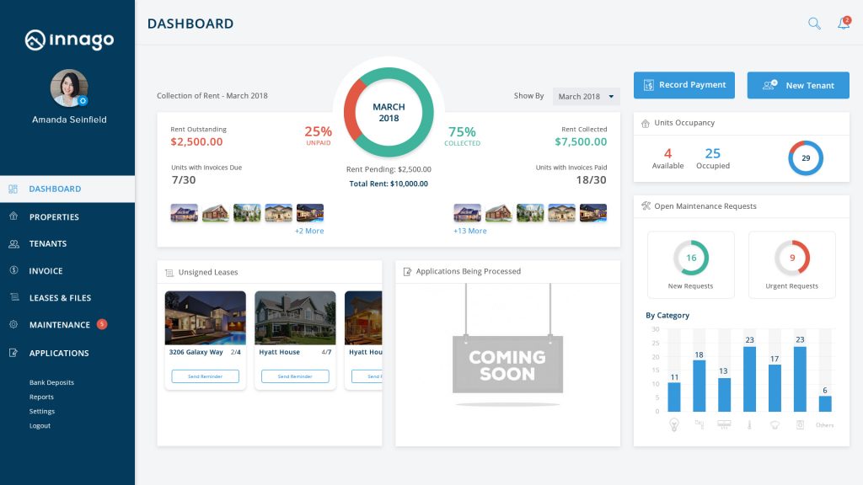This screenshot has width=863, height=485.
Task: Open the Logout link
Action: pos(40,426)
